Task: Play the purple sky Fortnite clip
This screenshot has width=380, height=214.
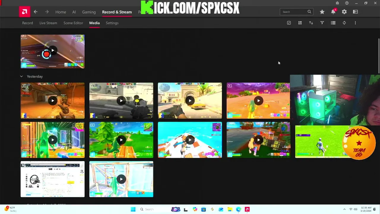Action: (258, 100)
